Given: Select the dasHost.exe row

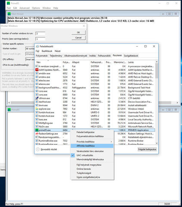Looking at the screenshot, I should (x=95, y=102).
